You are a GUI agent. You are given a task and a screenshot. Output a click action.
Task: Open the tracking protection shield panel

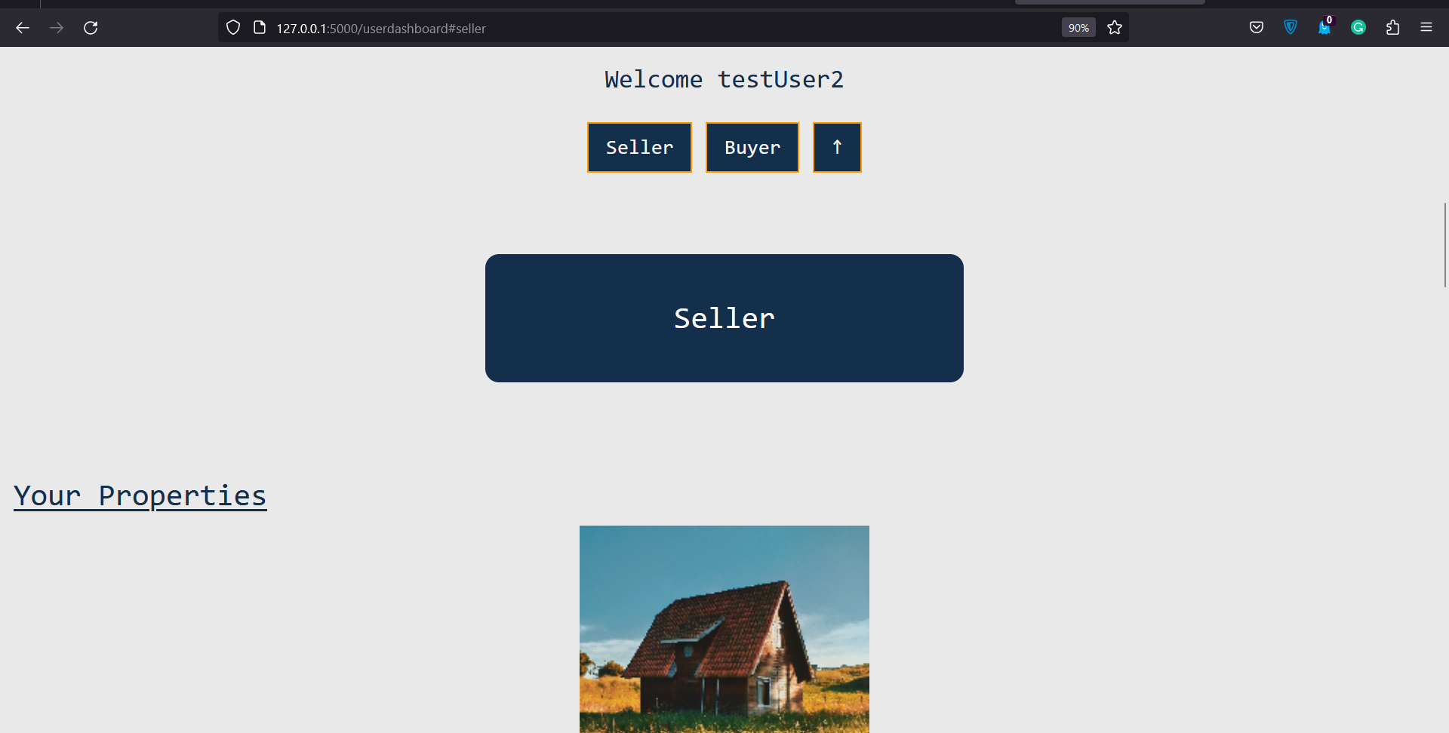tap(233, 28)
